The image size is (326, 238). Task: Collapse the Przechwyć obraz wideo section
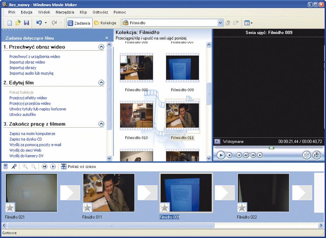point(101,47)
